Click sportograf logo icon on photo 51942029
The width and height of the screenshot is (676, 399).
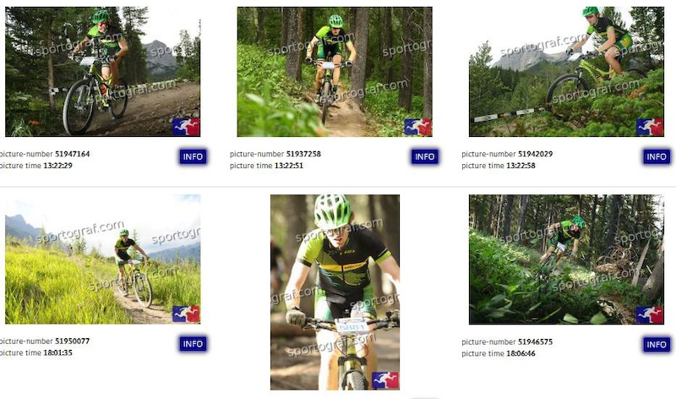[650, 127]
